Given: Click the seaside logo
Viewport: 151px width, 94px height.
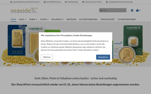Looking at the screenshot, I should tap(24, 10).
